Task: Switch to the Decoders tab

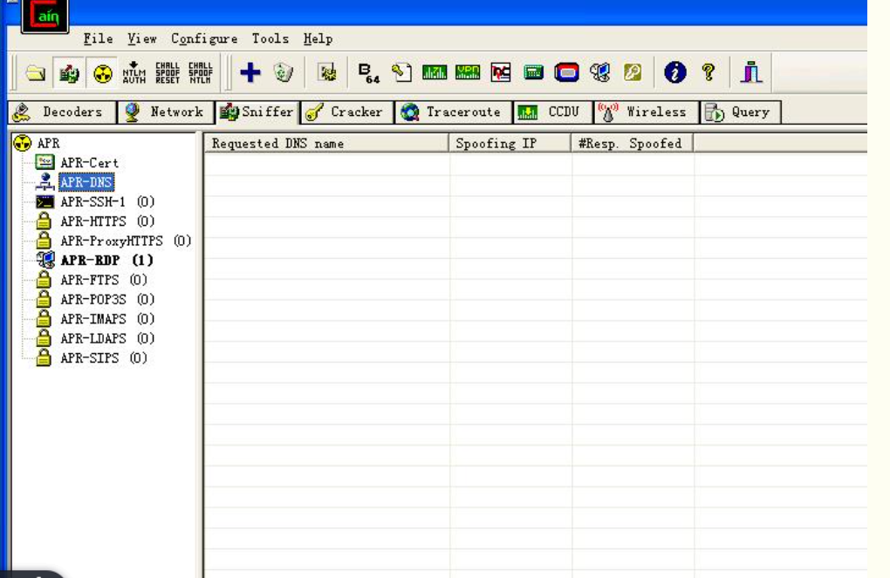Action: tap(61, 112)
